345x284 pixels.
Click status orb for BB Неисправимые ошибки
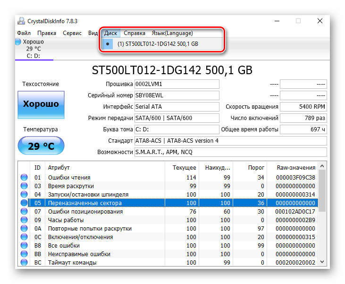click(x=24, y=254)
